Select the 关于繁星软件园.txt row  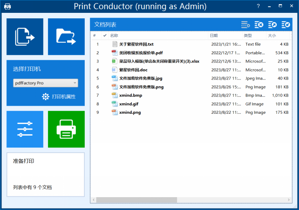pos(191,44)
